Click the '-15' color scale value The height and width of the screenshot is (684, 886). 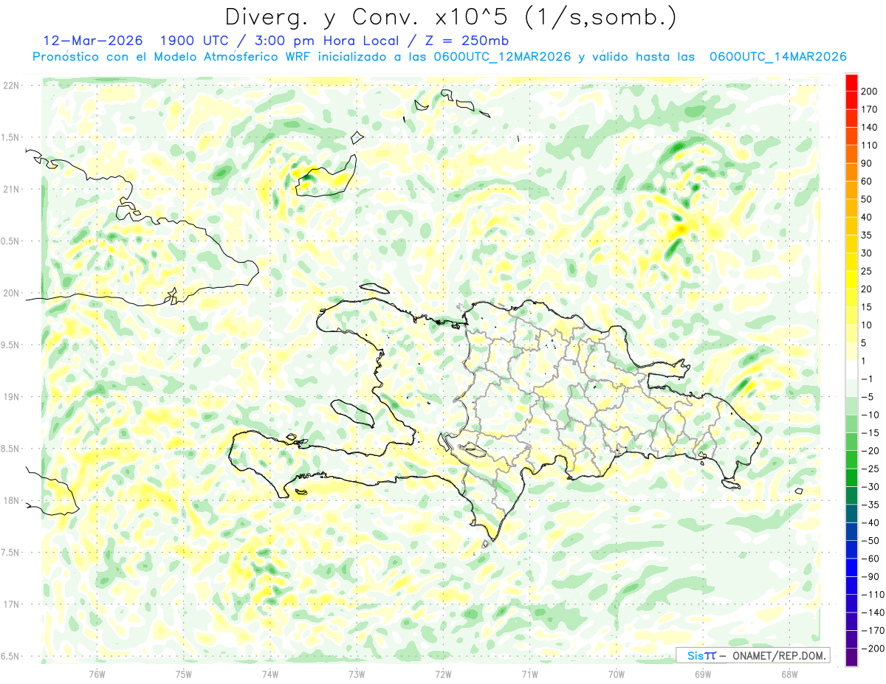click(870, 432)
